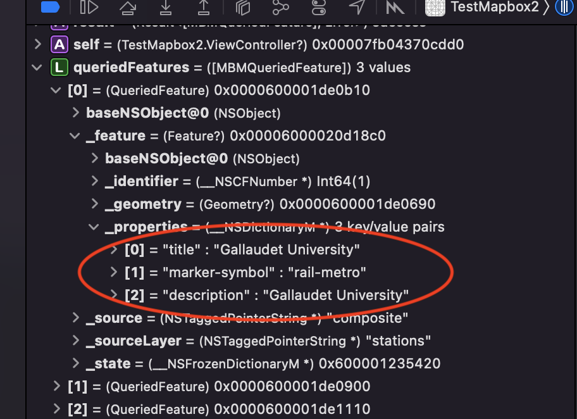Click the Simulate Location icon
The height and width of the screenshot is (419, 577).
click(357, 8)
